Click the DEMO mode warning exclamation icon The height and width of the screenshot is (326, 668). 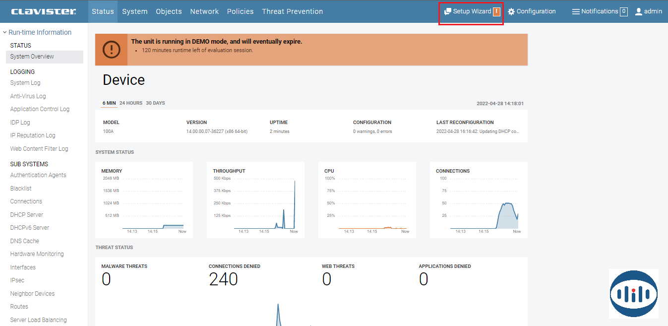click(111, 50)
